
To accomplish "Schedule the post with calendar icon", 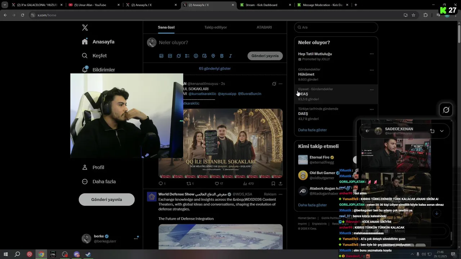I will coord(205,56).
